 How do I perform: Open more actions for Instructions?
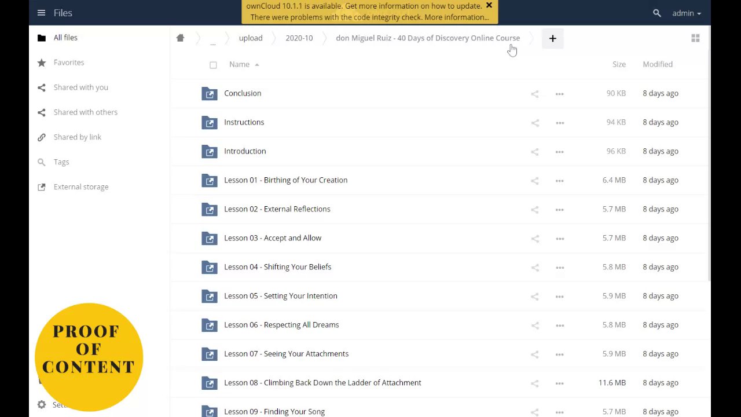[x=559, y=123]
